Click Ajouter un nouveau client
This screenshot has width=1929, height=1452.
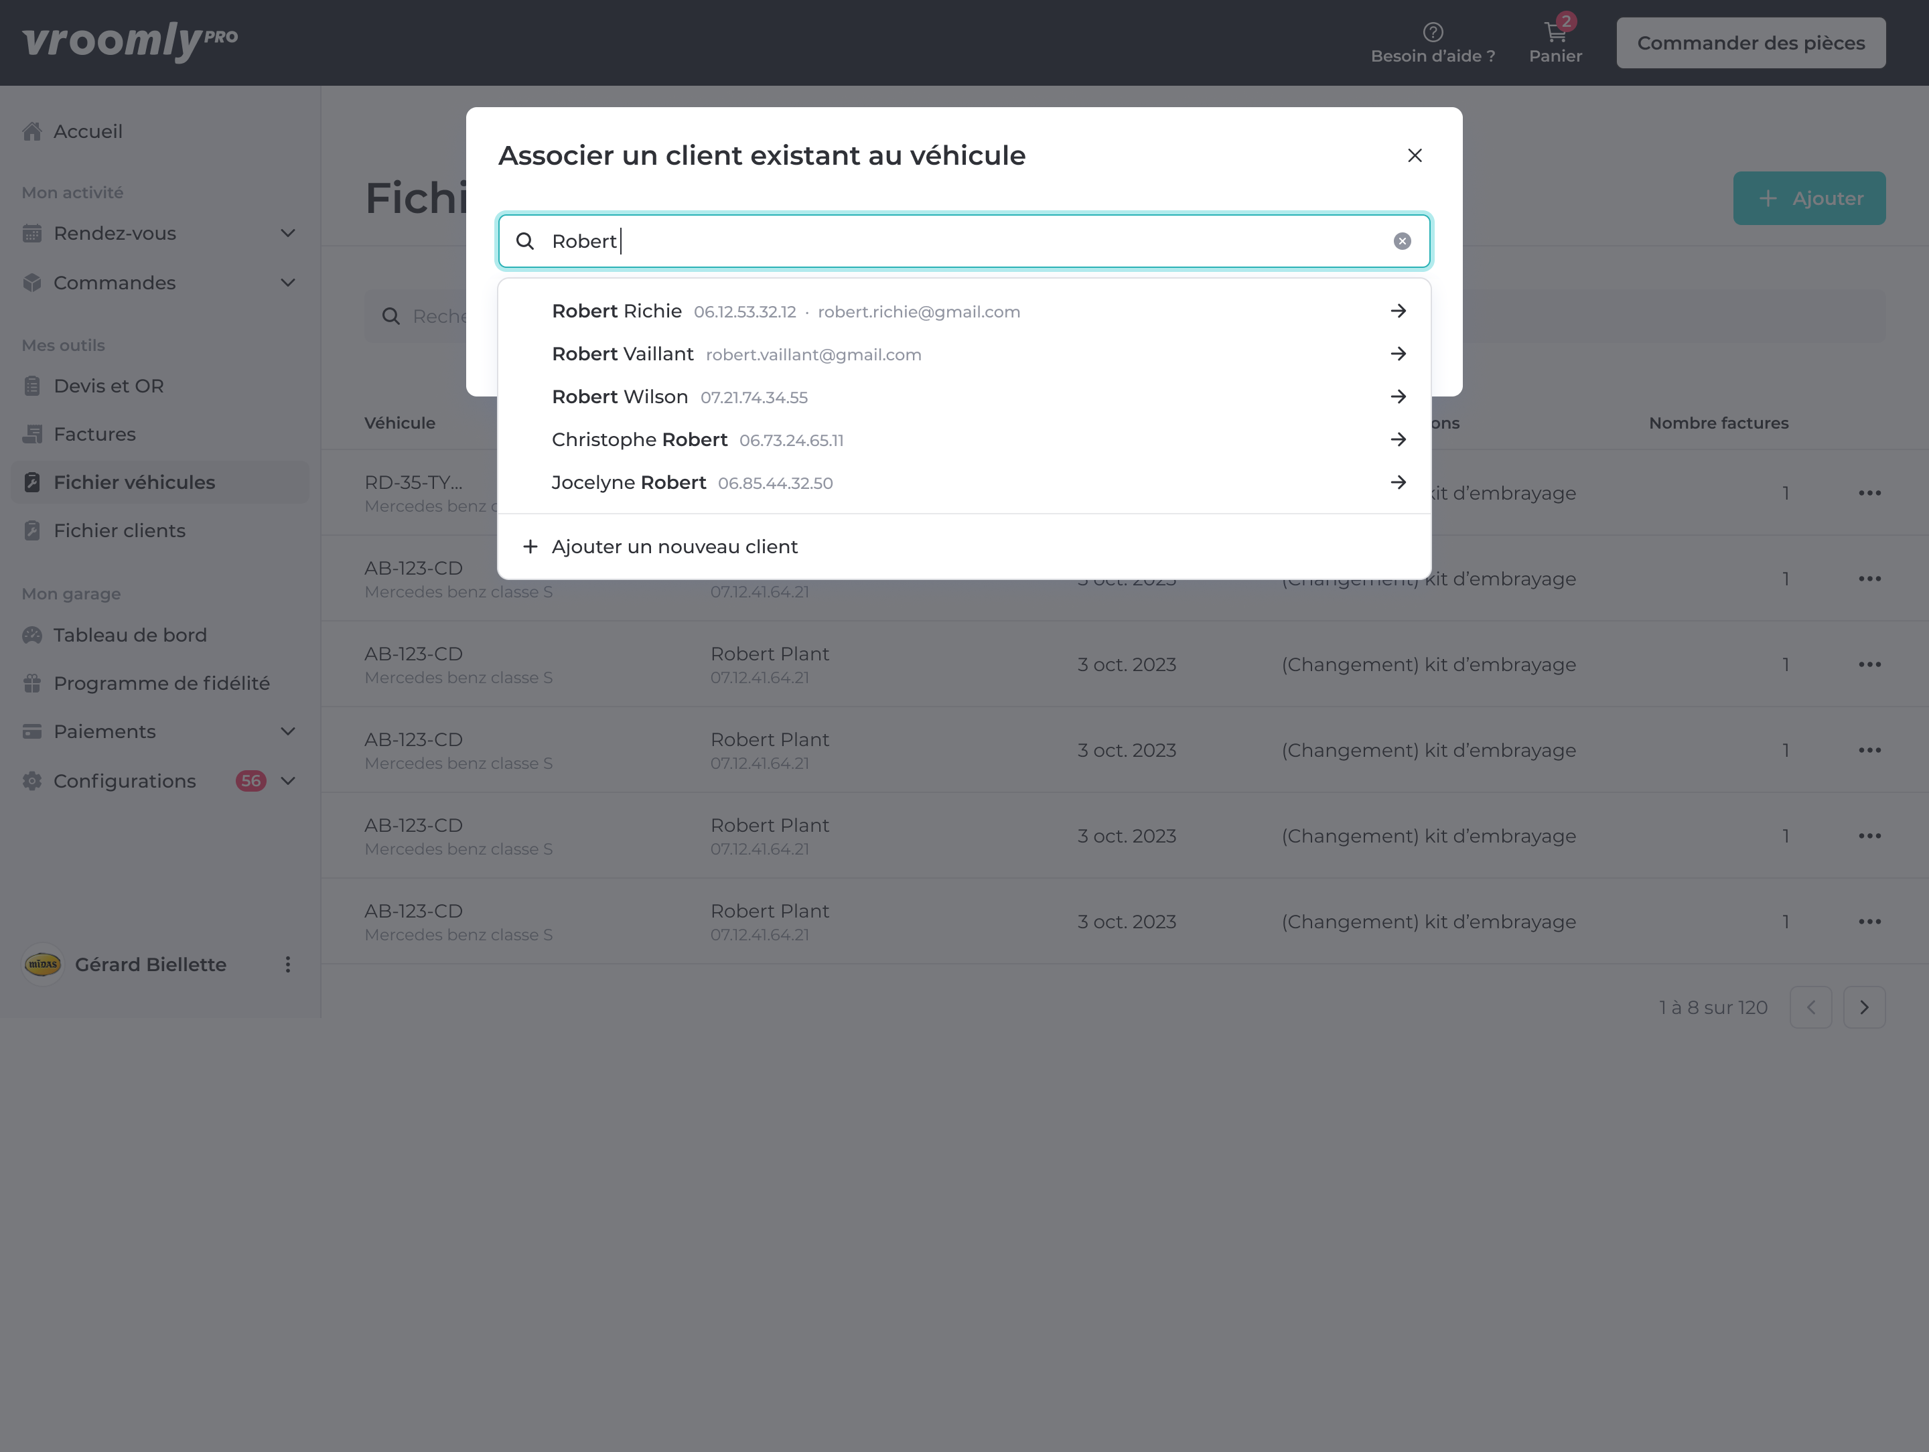674,547
